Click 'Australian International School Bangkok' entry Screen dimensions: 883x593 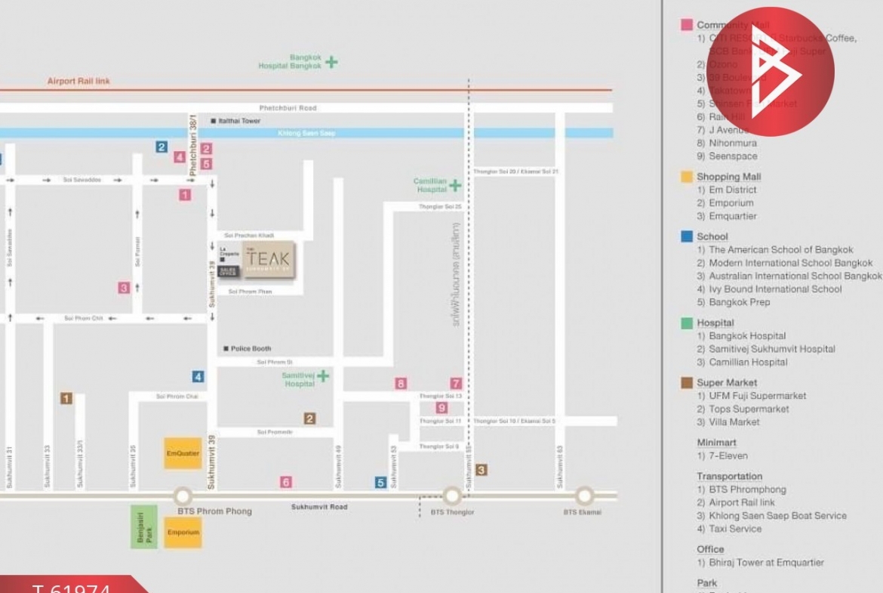click(x=795, y=276)
